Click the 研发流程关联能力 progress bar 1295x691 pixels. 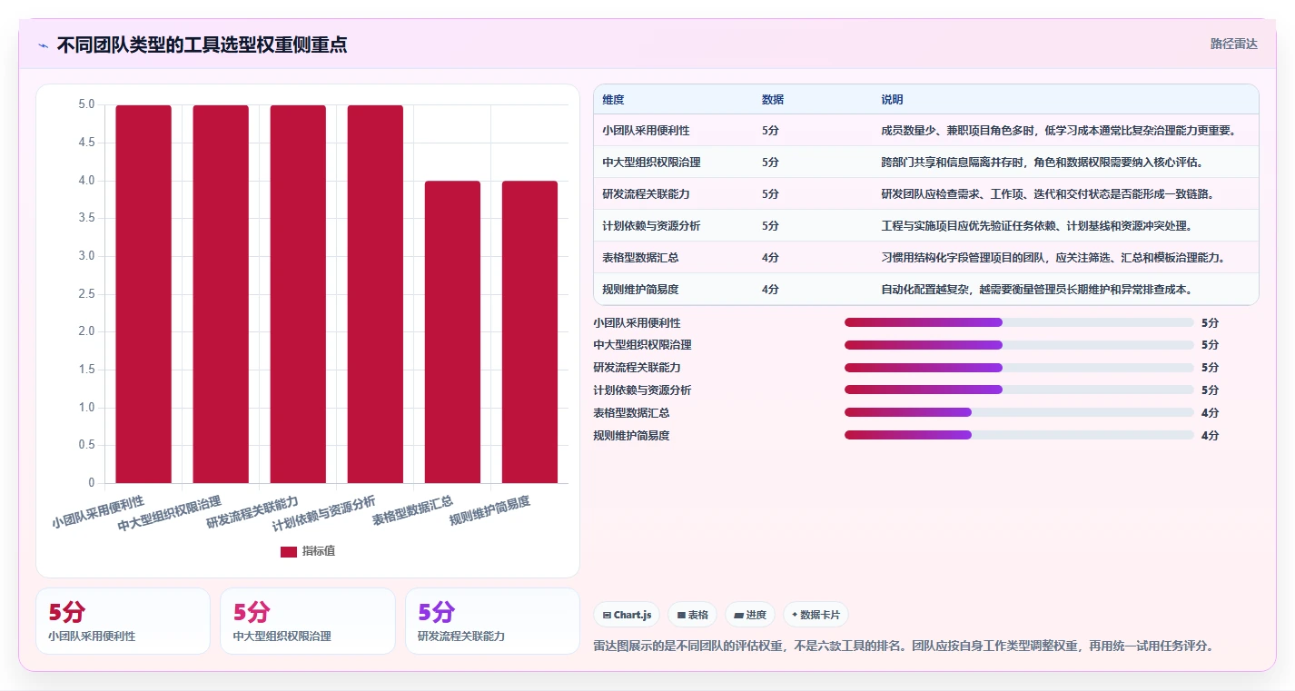pos(1019,368)
